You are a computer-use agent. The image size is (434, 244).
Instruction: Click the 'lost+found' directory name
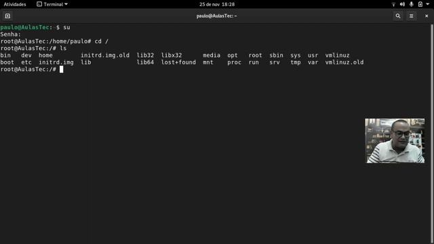coord(178,62)
